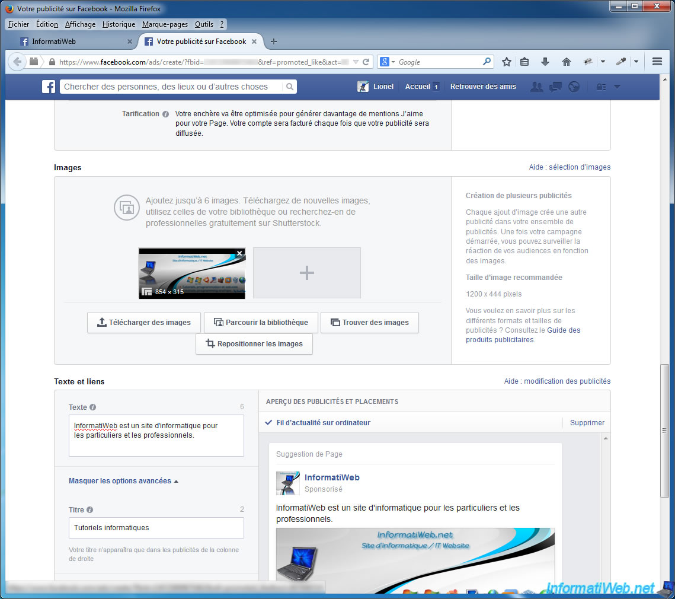Open the Marque-pages menu
The height and width of the screenshot is (599, 675).
tap(165, 24)
